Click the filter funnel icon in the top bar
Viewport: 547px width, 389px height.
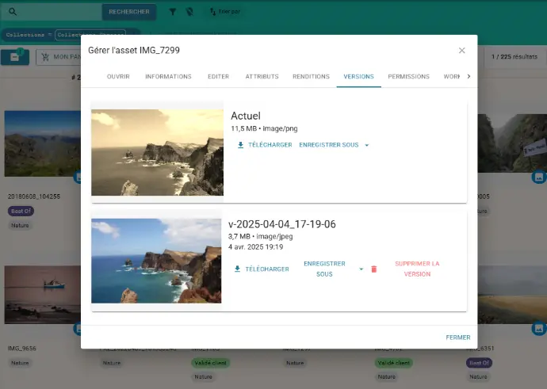click(x=173, y=12)
